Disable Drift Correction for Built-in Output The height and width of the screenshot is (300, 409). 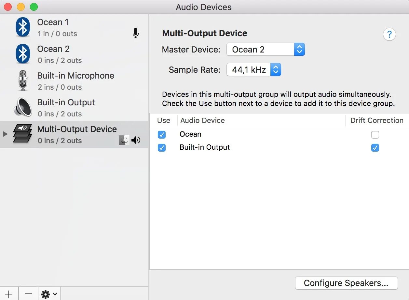click(375, 148)
